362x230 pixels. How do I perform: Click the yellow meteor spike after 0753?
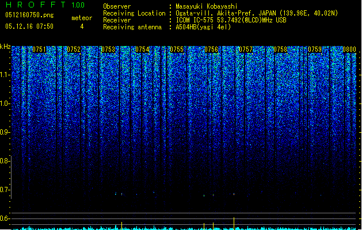(121, 225)
